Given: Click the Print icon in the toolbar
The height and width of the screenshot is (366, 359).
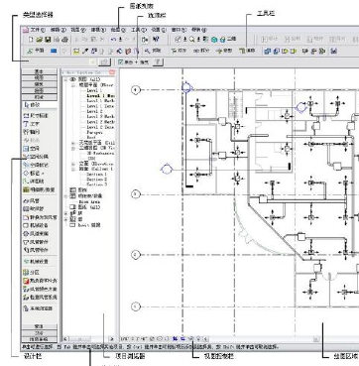Looking at the screenshot, I should pos(65,40).
